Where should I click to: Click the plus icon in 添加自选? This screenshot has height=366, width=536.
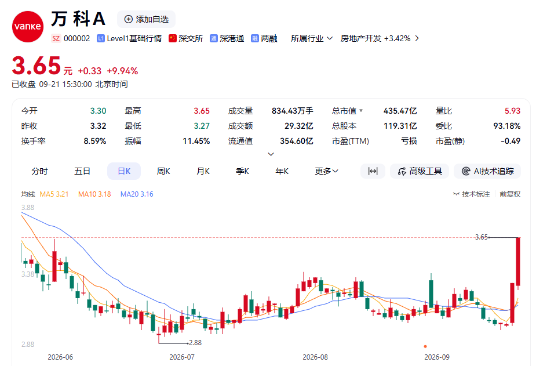tap(128, 19)
